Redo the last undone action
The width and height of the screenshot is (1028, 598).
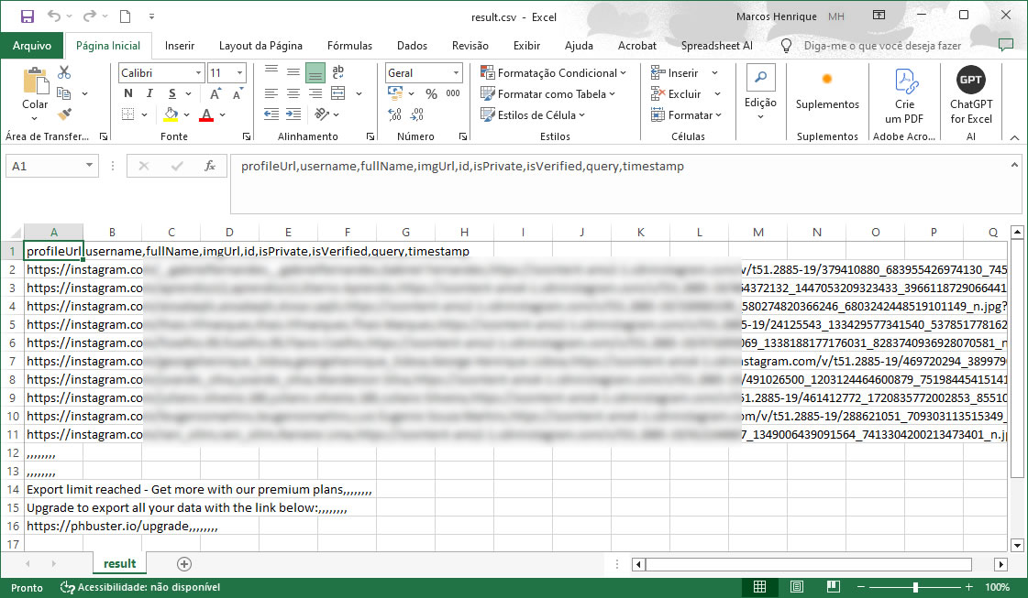pos(90,16)
